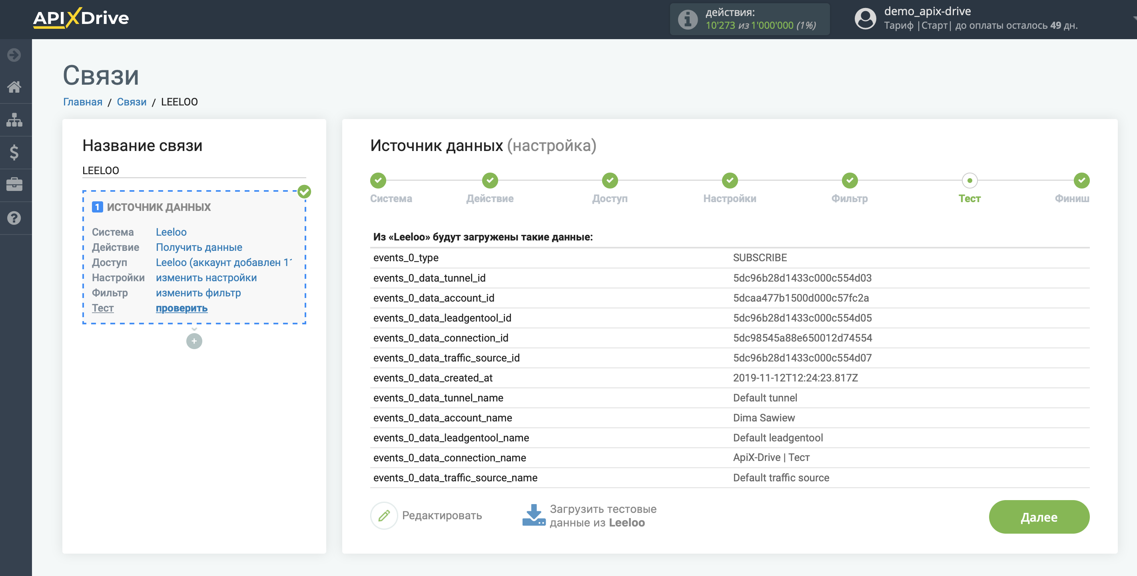
Task: Click the events_0_type row
Action: click(x=730, y=258)
